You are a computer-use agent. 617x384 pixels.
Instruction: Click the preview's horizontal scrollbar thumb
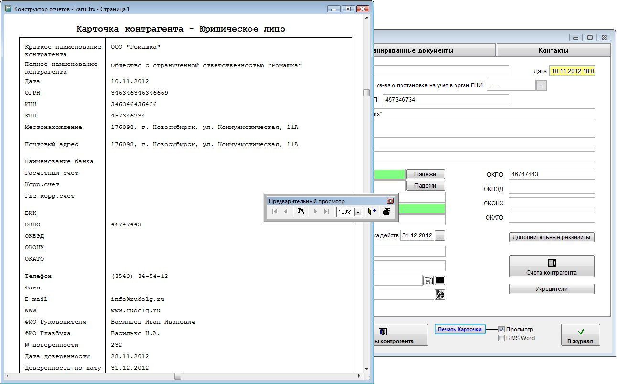point(177,376)
